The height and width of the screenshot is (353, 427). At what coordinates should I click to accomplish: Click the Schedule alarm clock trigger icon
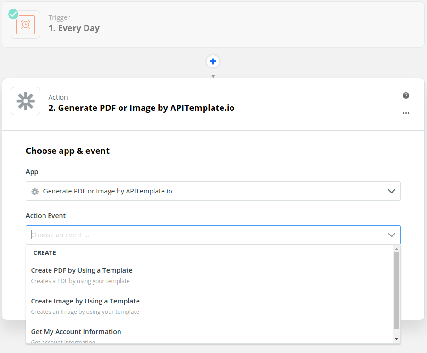[x=26, y=25]
